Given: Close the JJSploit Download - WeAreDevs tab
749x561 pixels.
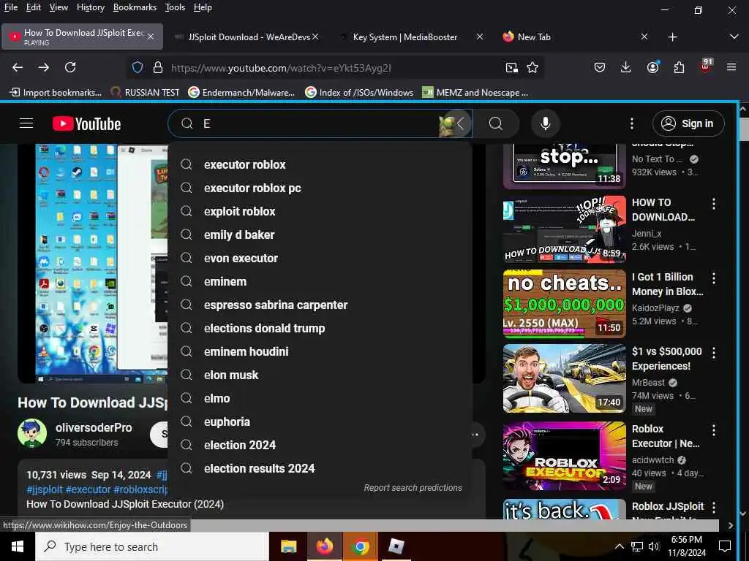Looking at the screenshot, I should coord(315,37).
